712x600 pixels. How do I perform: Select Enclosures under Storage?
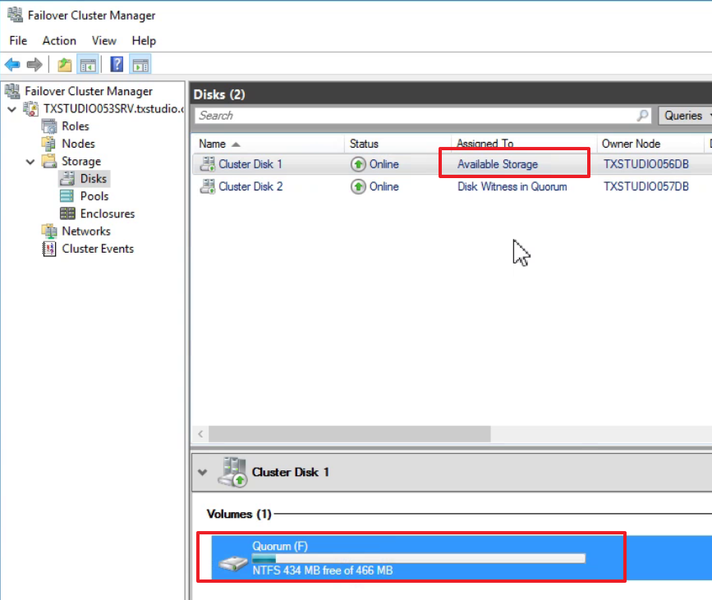pos(108,213)
